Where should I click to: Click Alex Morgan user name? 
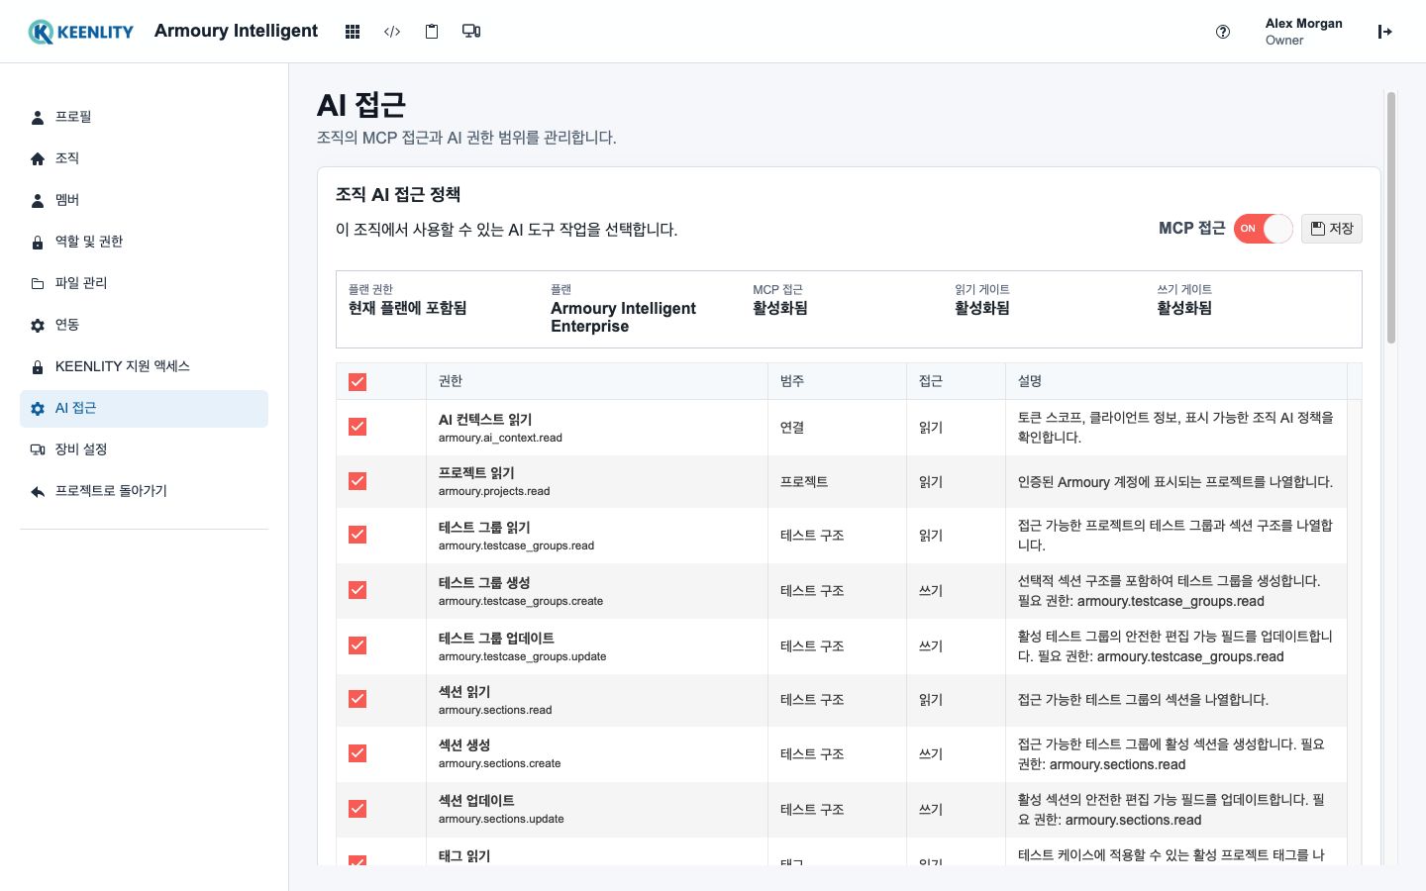click(x=1304, y=24)
